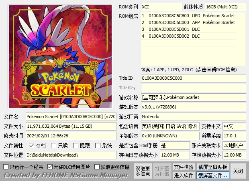Click the 文件校验 button
This screenshot has width=249, height=181.
click(184, 167)
